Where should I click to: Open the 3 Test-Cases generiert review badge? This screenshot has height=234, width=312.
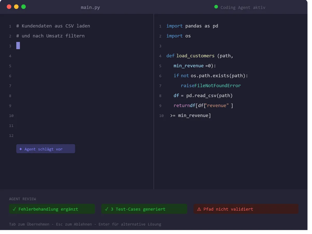click(x=144, y=209)
